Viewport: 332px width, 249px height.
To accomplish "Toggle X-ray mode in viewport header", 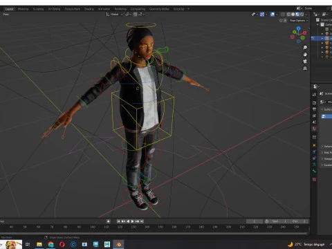I will (x=283, y=15).
